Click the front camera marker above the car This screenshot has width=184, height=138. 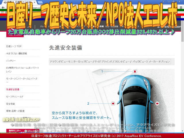click(x=135, y=71)
